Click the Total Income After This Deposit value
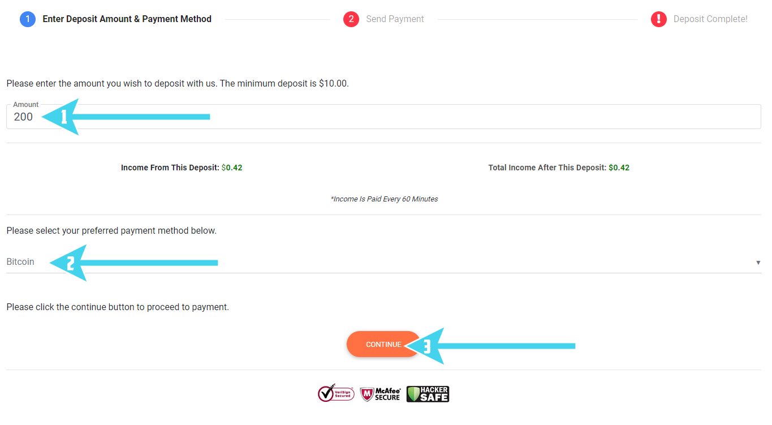Viewport: 772px width, 425px height. [619, 168]
